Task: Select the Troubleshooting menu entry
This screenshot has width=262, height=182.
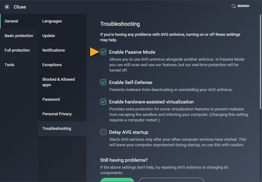Action: (x=62, y=129)
